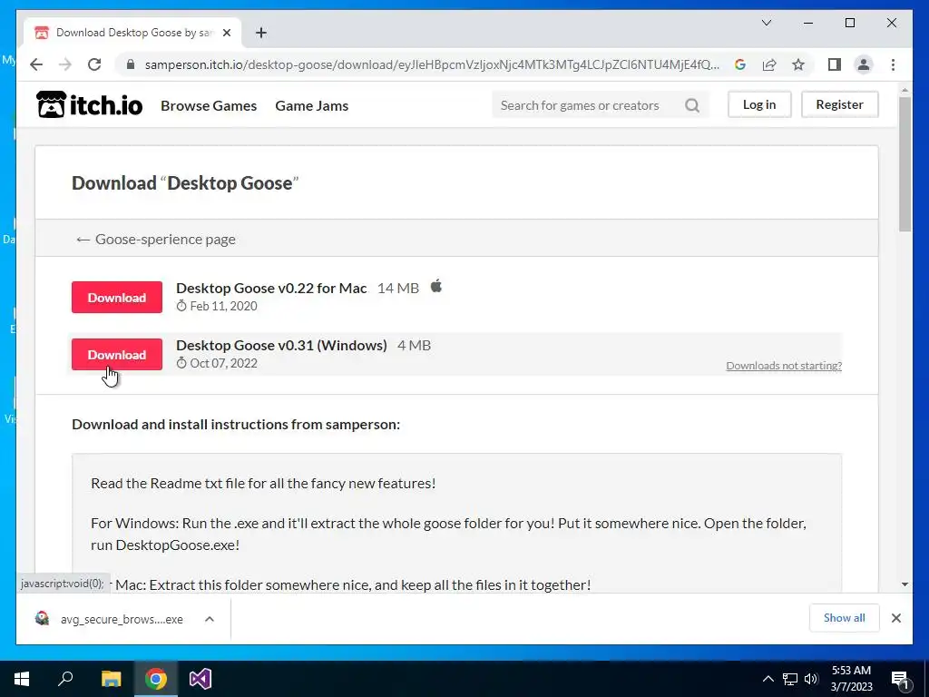This screenshot has height=697, width=929.
Task: Click the Register button
Action: click(839, 104)
